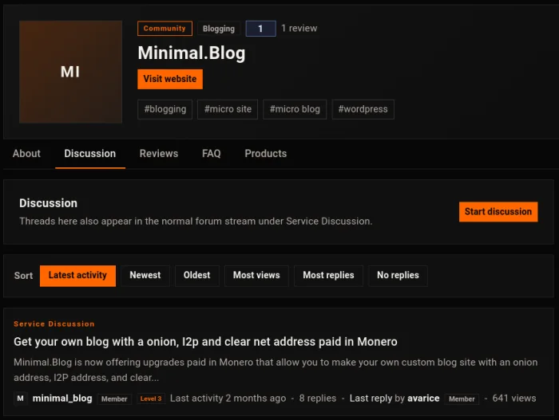The width and height of the screenshot is (559, 420).
Task: Open the avarice user profile link
Action: [423, 398]
